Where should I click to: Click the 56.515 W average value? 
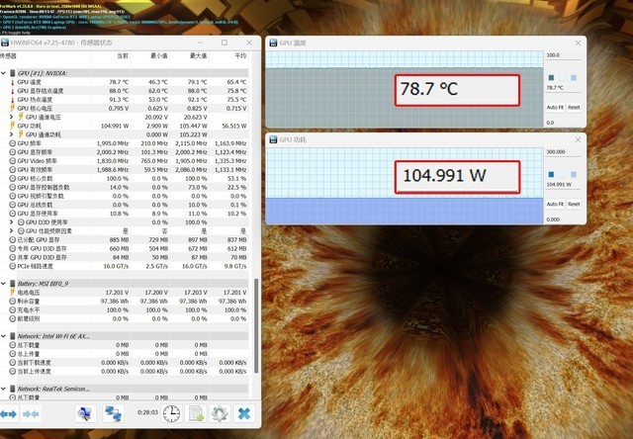pos(234,126)
